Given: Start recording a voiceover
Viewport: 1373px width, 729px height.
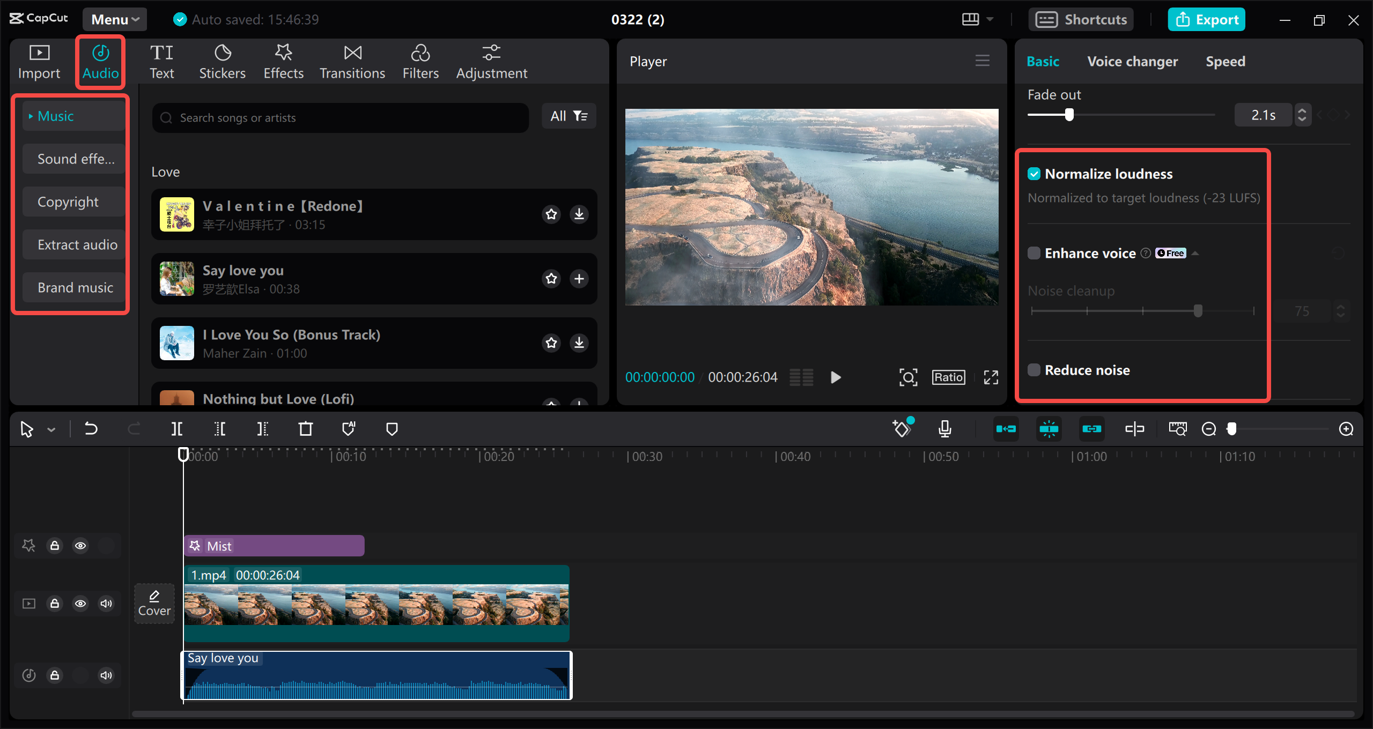Looking at the screenshot, I should click(x=945, y=429).
